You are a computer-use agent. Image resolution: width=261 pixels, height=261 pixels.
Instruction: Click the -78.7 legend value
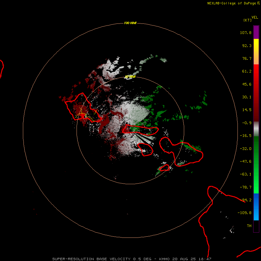click(x=246, y=187)
